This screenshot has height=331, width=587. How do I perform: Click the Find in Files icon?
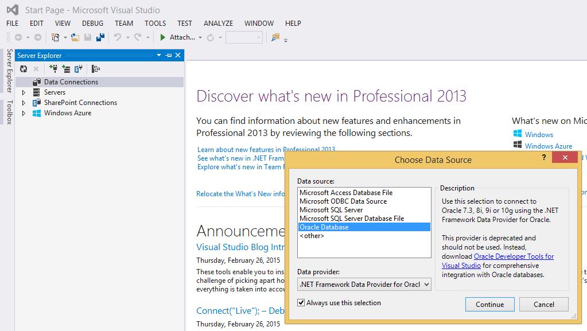275,37
